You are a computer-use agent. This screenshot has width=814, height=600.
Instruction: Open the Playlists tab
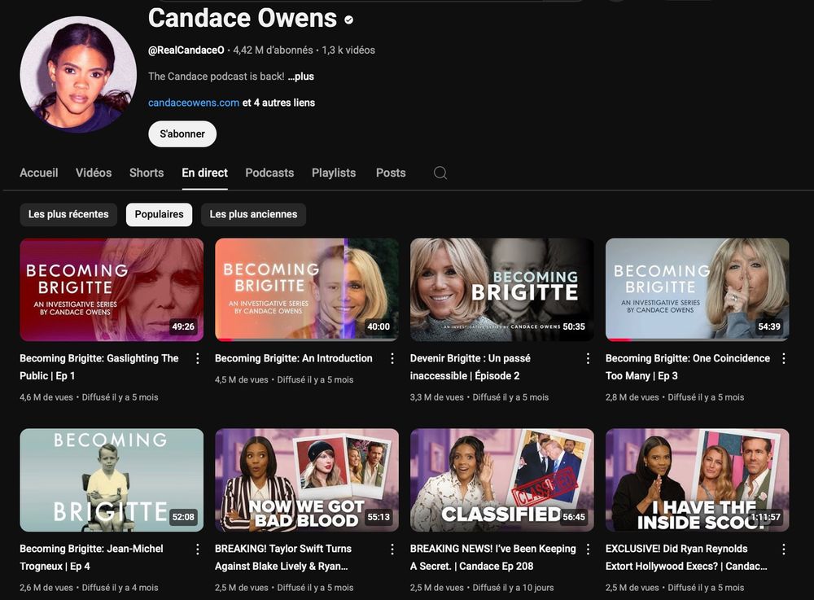pos(334,173)
